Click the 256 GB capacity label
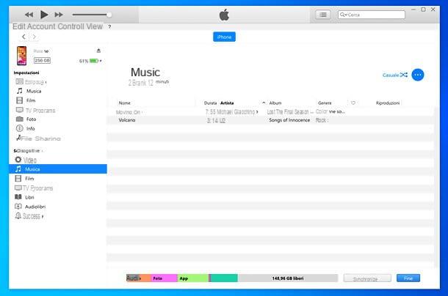 (x=43, y=61)
